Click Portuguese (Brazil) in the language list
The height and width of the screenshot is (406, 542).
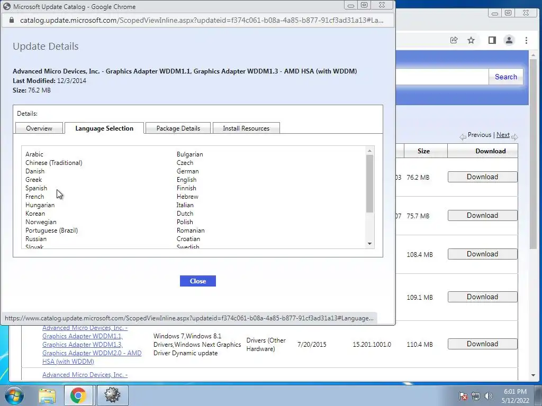pyautogui.click(x=51, y=230)
